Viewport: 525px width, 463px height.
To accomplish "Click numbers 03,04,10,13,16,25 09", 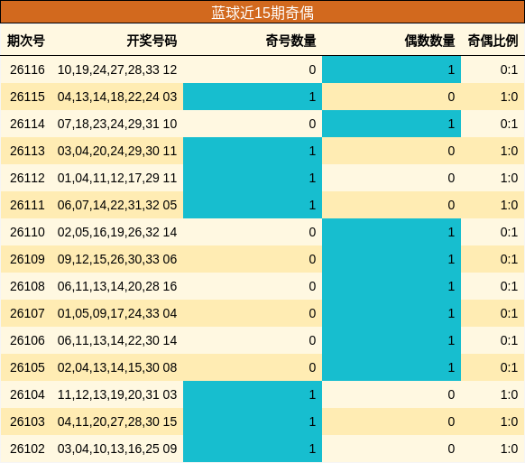I will (x=117, y=449).
